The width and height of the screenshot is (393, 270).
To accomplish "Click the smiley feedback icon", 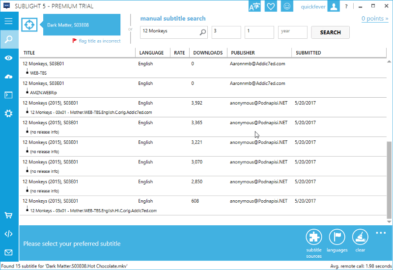I will [x=287, y=6].
